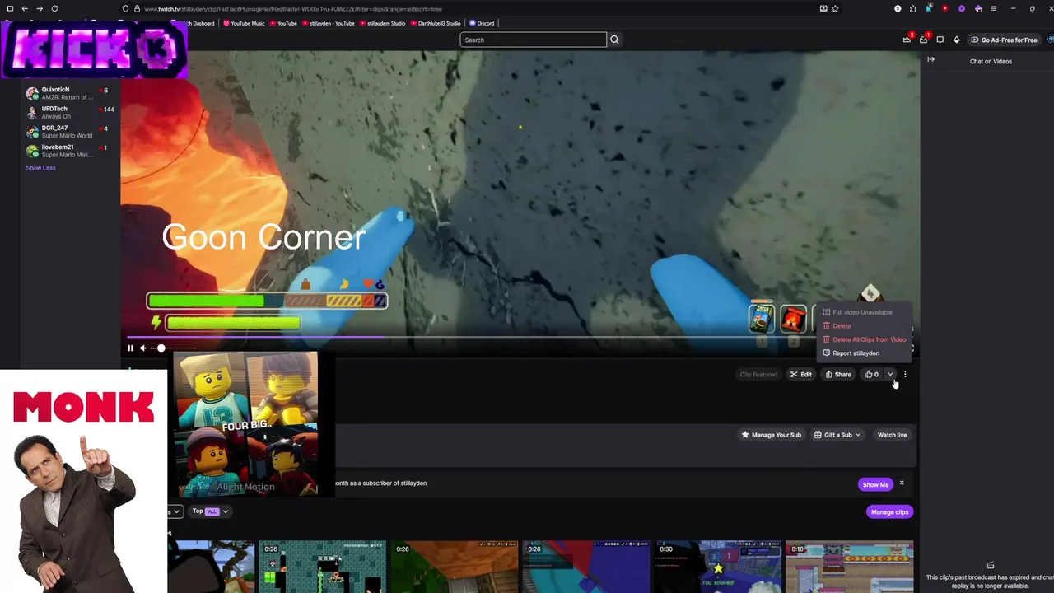This screenshot has width=1054, height=593.
Task: Open stillaydem Studio bookmark
Action: coord(382,23)
